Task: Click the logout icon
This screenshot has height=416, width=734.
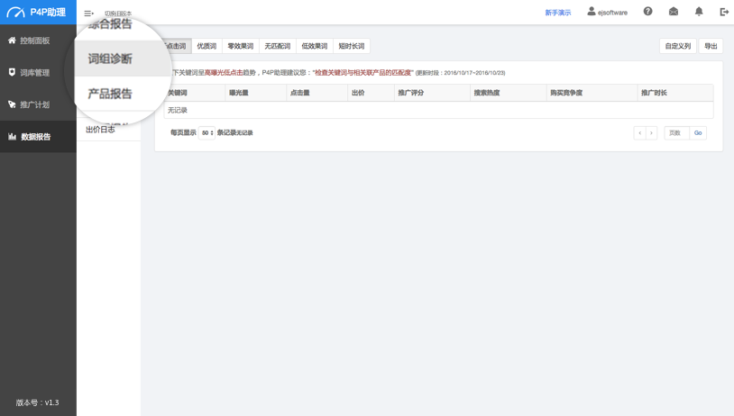Action: pos(724,12)
